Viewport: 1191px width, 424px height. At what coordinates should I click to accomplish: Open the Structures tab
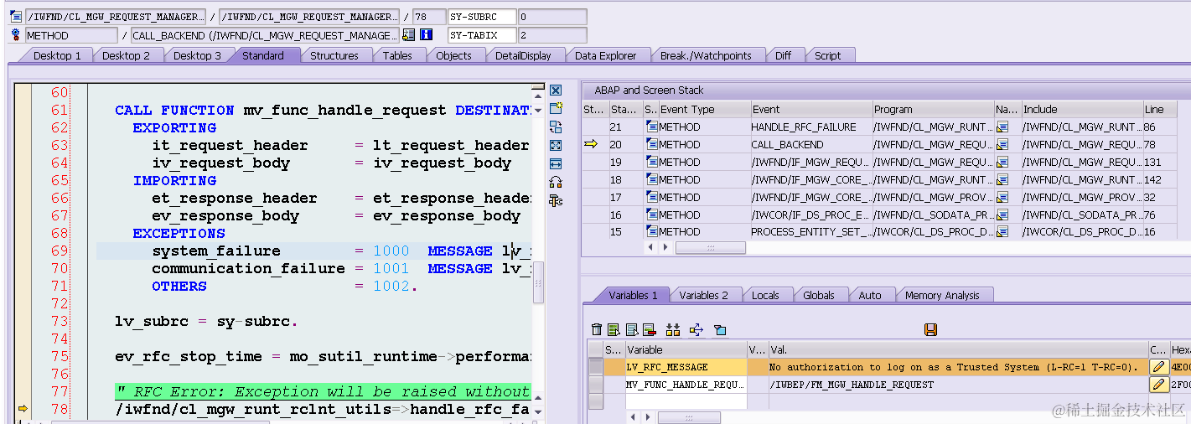334,55
